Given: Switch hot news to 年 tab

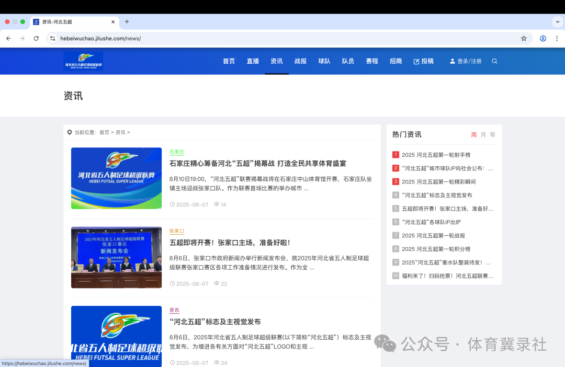Looking at the screenshot, I should (493, 135).
